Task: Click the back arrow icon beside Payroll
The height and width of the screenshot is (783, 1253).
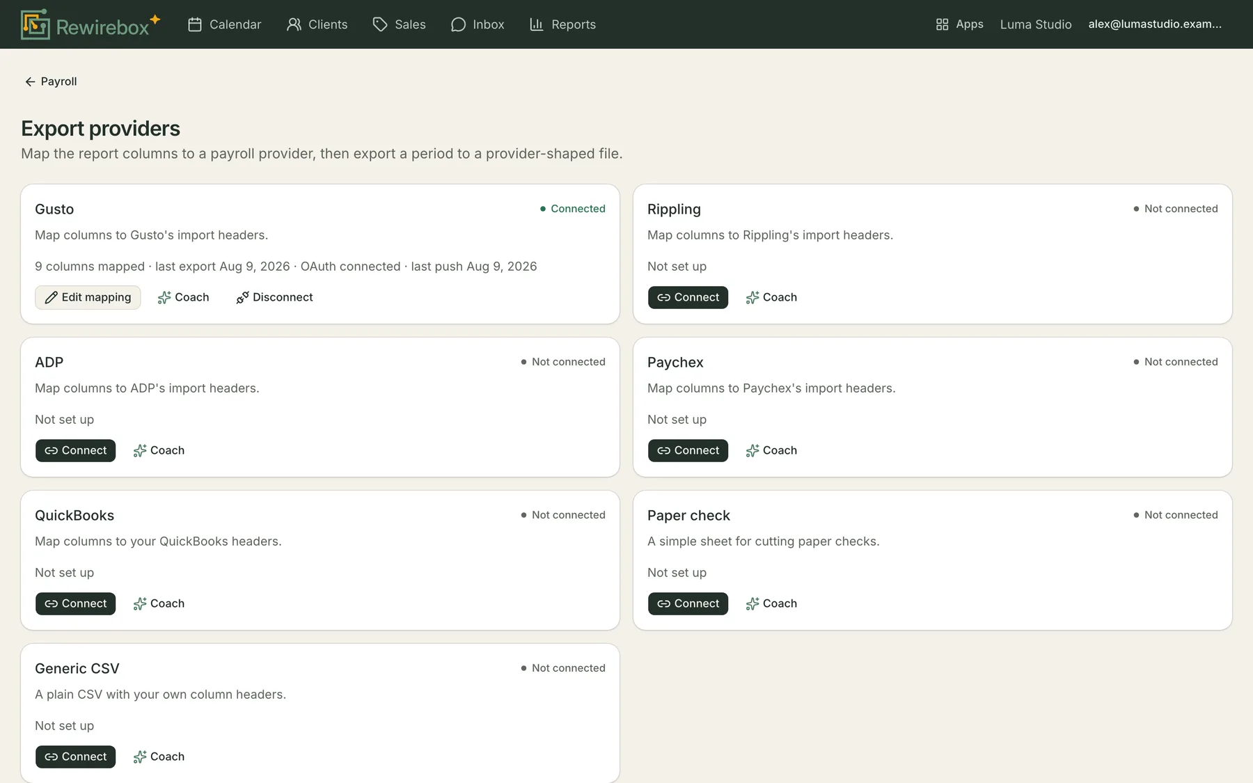Action: pyautogui.click(x=30, y=81)
